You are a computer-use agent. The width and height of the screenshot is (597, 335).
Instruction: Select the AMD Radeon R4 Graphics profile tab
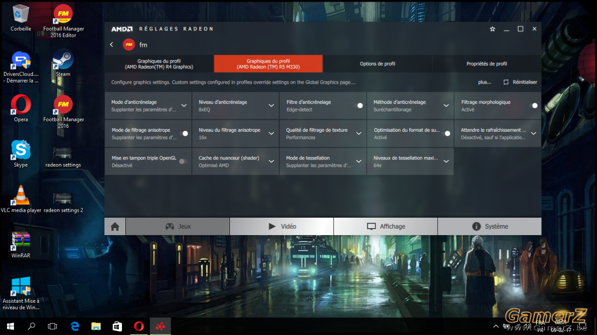click(x=159, y=64)
